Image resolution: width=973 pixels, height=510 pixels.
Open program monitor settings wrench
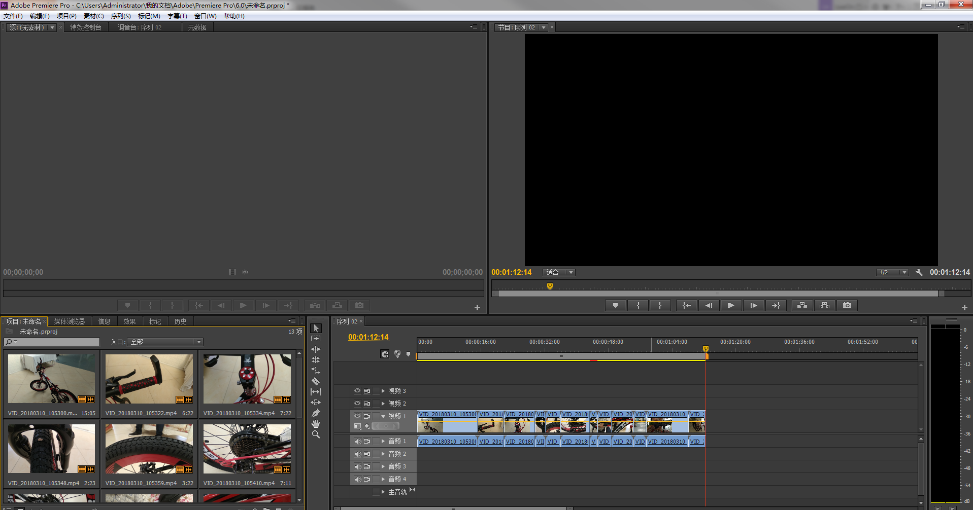coord(919,272)
